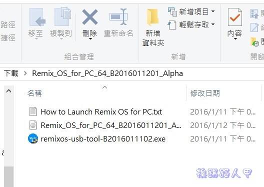The width and height of the screenshot is (264, 187).
Task: Select How to Launch Remix OS for PC.txt
Action: [x=101, y=112]
